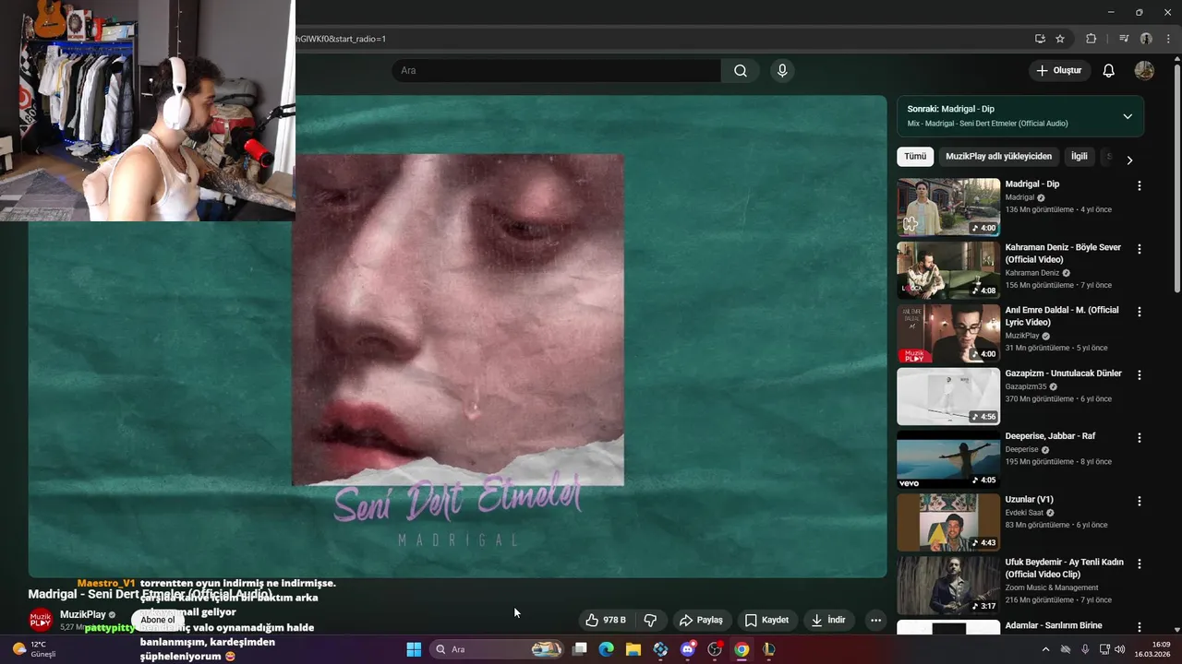Open video title Deeperise, Jabbar - Raf
The image size is (1182, 664).
pyautogui.click(x=1050, y=436)
